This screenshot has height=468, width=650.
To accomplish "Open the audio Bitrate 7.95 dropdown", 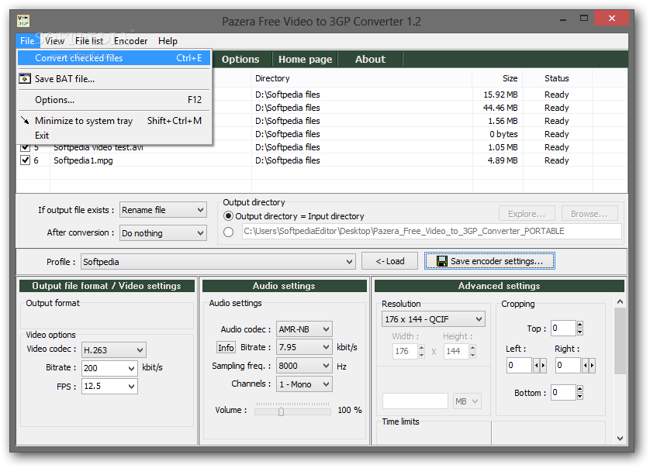I will click(x=304, y=347).
